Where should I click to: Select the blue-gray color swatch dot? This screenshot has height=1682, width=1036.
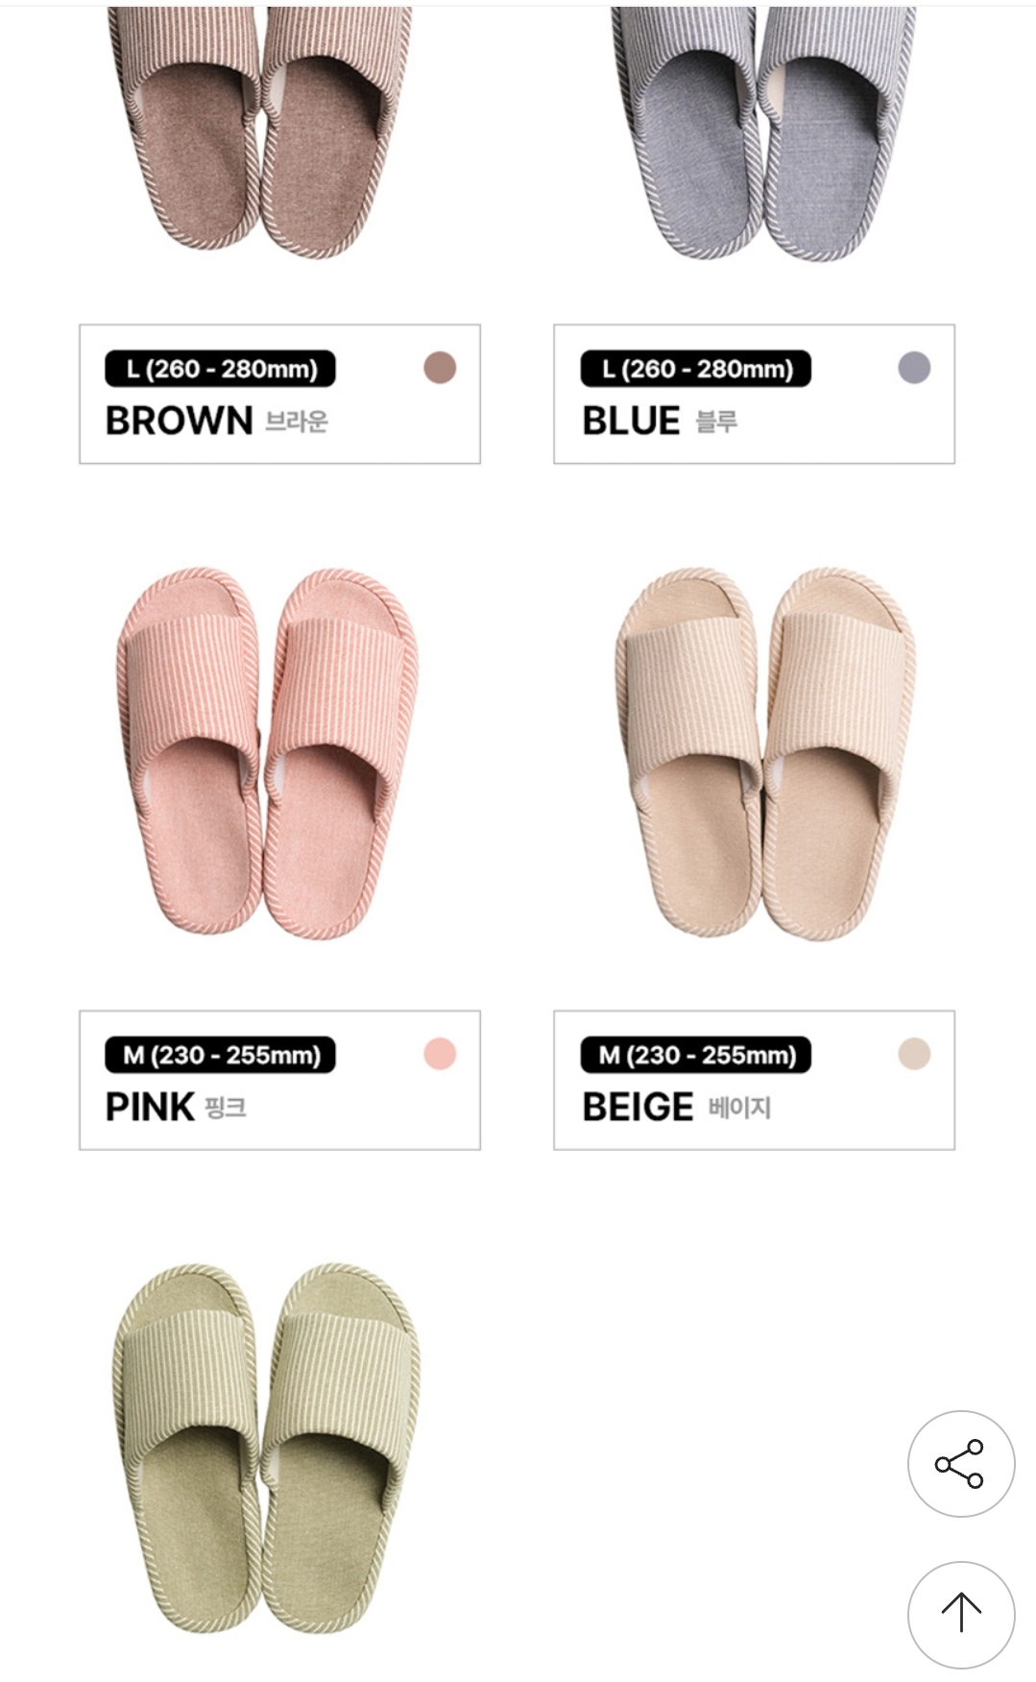pos(914,368)
